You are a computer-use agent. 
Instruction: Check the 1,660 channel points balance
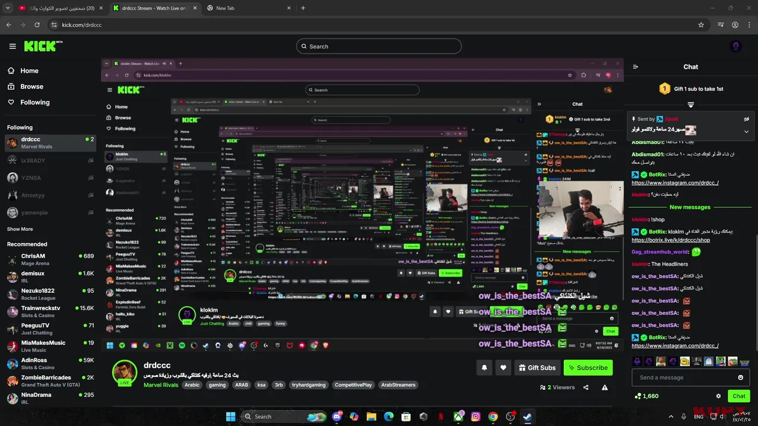click(x=646, y=396)
